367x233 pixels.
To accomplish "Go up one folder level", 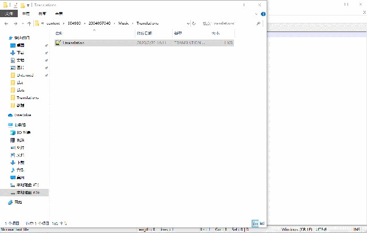I will pyautogui.click(x=29, y=23).
